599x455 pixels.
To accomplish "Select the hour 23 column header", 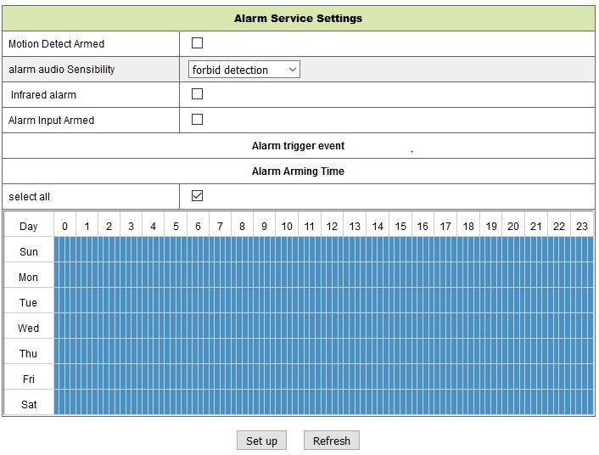I will pos(582,226).
